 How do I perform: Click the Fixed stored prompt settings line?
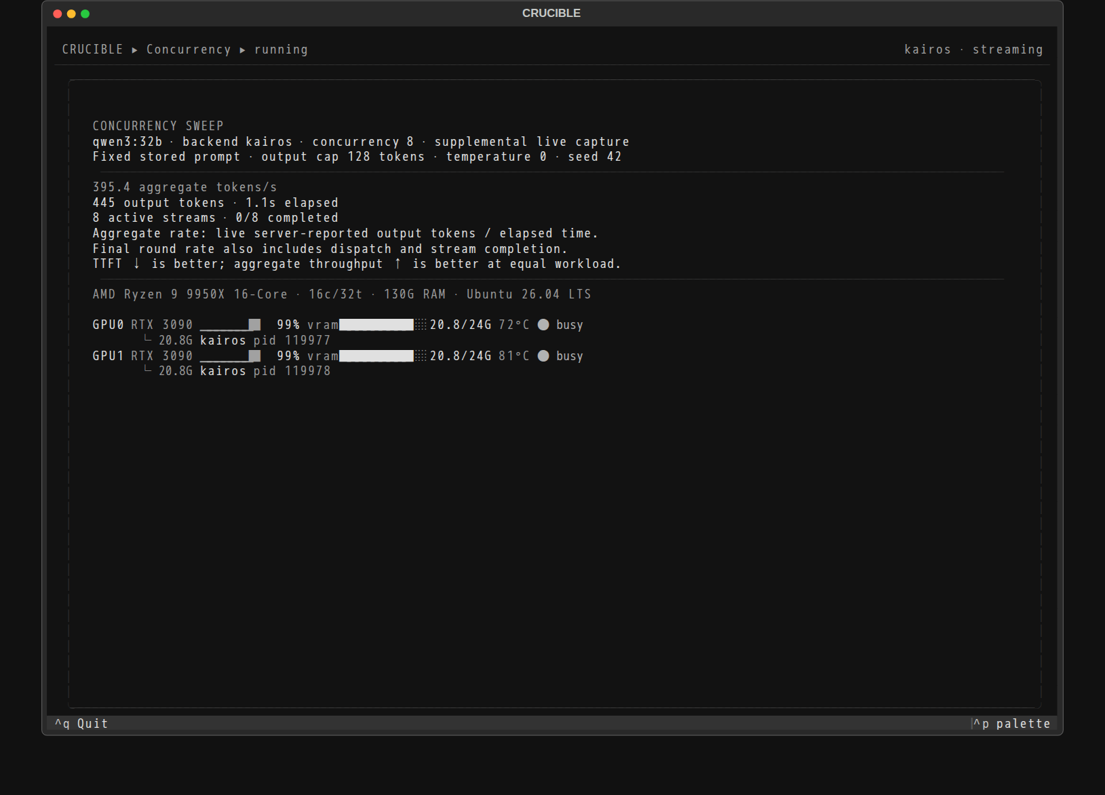[357, 157]
